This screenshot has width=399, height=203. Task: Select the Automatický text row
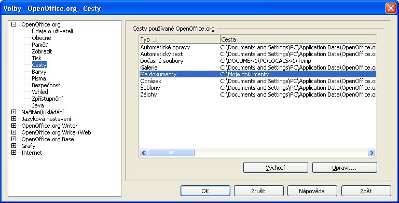258,54
